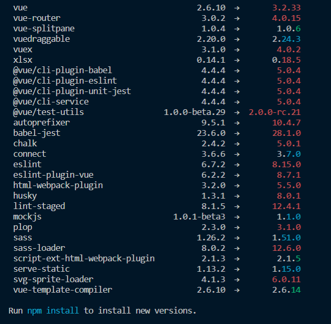Screen dimensions: 331x324
Task: Select the @vue/cli-plugin-babel package entry
Action: pyautogui.click(x=62, y=70)
